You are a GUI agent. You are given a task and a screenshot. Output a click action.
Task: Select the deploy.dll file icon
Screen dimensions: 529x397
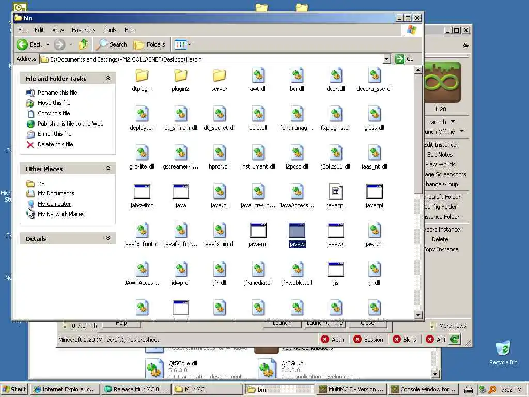pos(142,114)
